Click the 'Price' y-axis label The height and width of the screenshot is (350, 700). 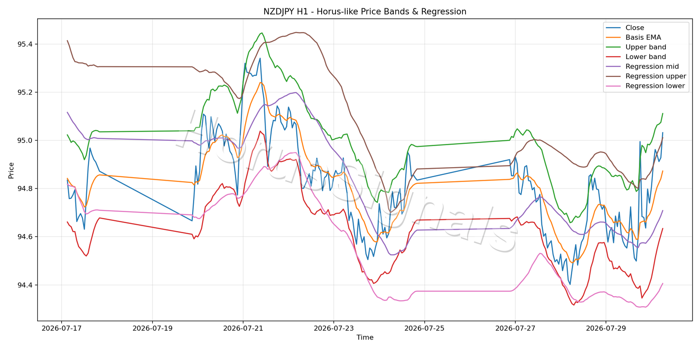(x=11, y=170)
